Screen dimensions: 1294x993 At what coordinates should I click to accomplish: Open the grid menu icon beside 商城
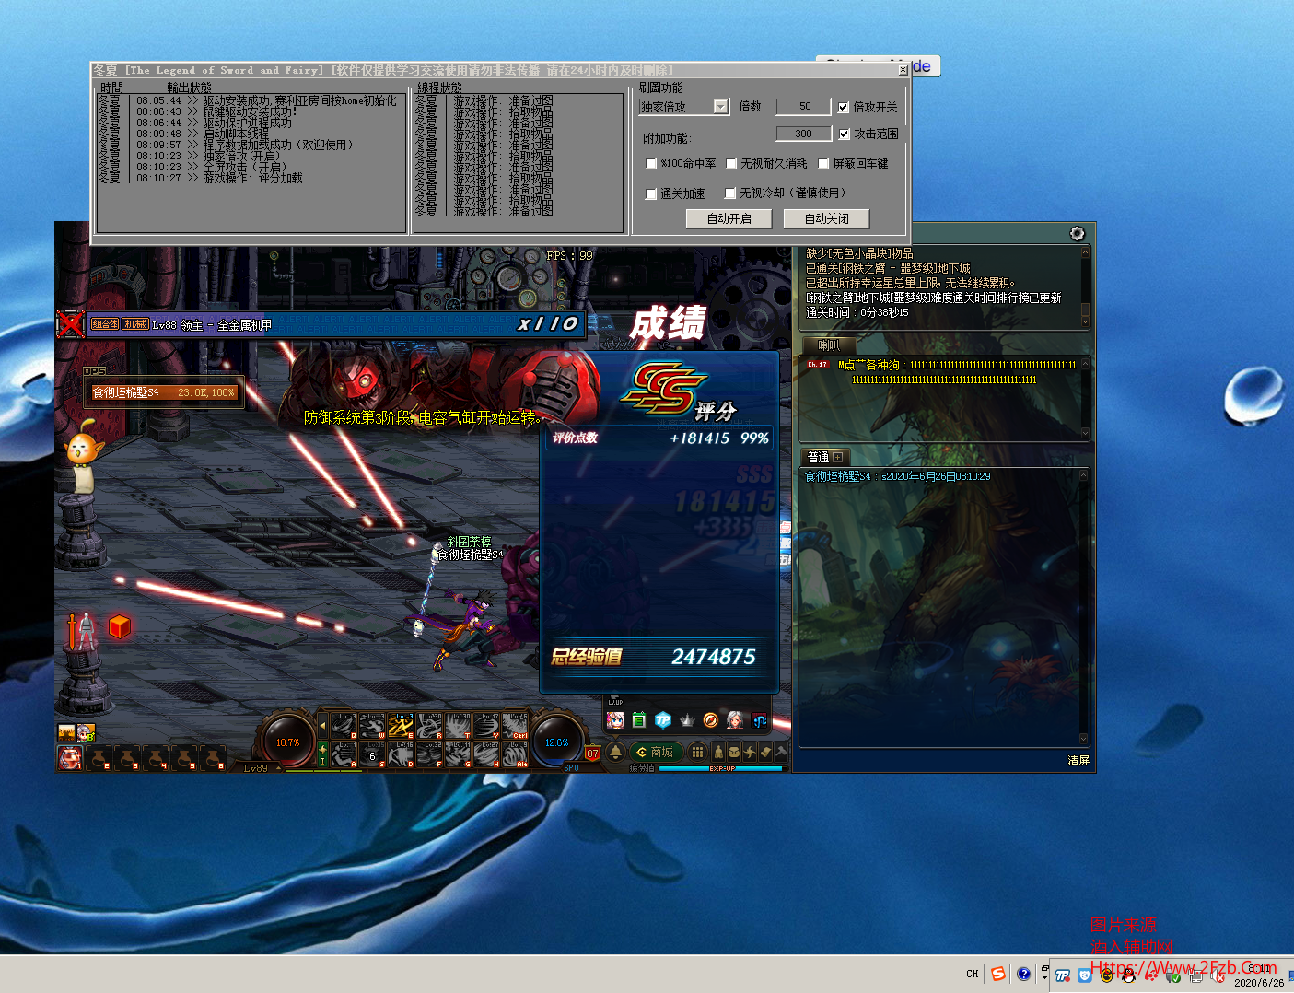coord(697,752)
